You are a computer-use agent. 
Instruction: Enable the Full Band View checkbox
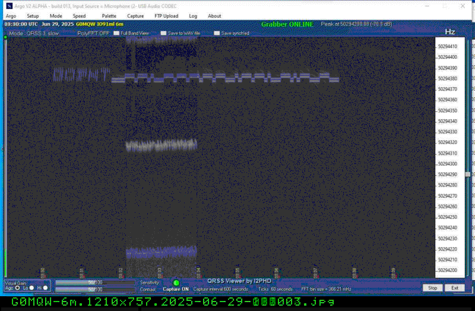[x=116, y=33]
